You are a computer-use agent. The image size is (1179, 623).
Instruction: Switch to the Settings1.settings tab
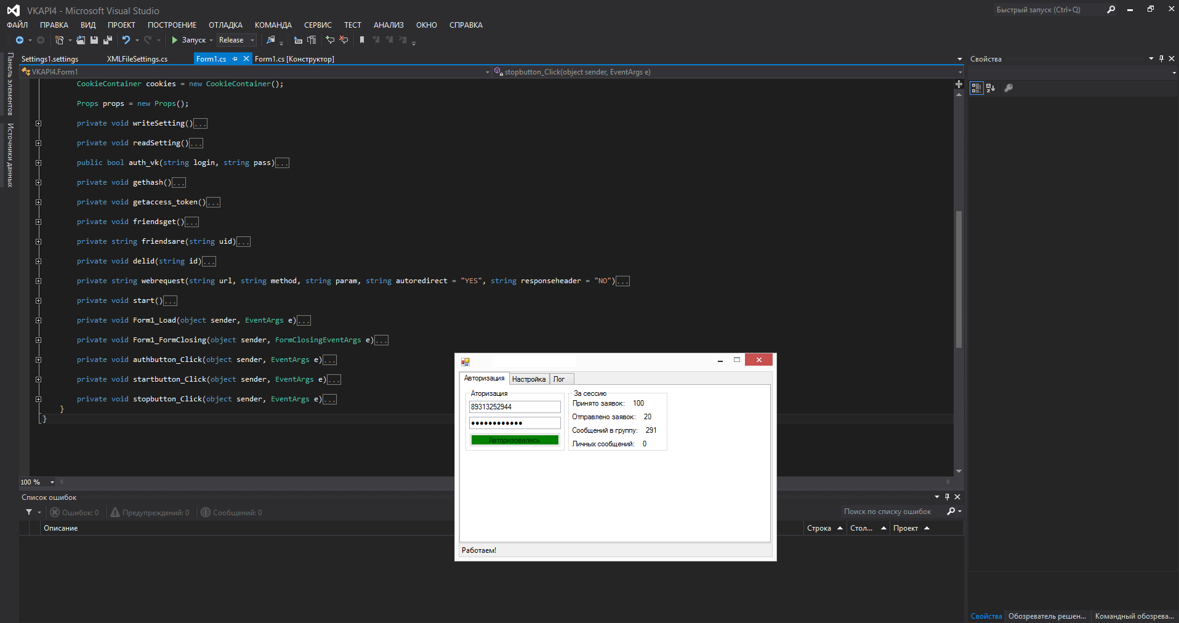(x=50, y=59)
